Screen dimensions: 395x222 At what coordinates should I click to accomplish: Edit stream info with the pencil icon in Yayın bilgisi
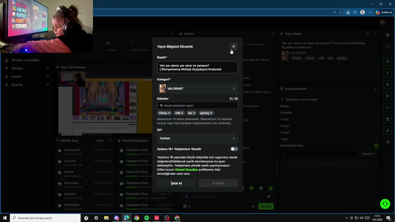(368, 34)
